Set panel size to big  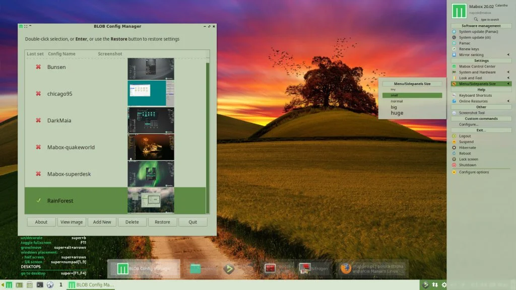coord(412,107)
